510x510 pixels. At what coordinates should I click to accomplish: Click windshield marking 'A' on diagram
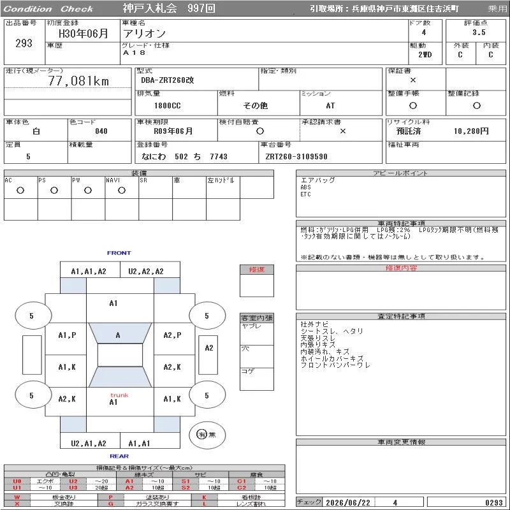click(118, 335)
